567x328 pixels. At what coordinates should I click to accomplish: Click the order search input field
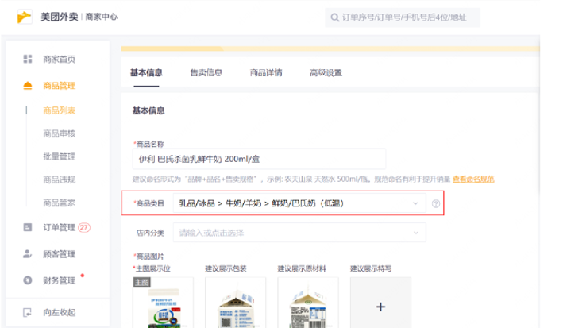[x=403, y=17]
